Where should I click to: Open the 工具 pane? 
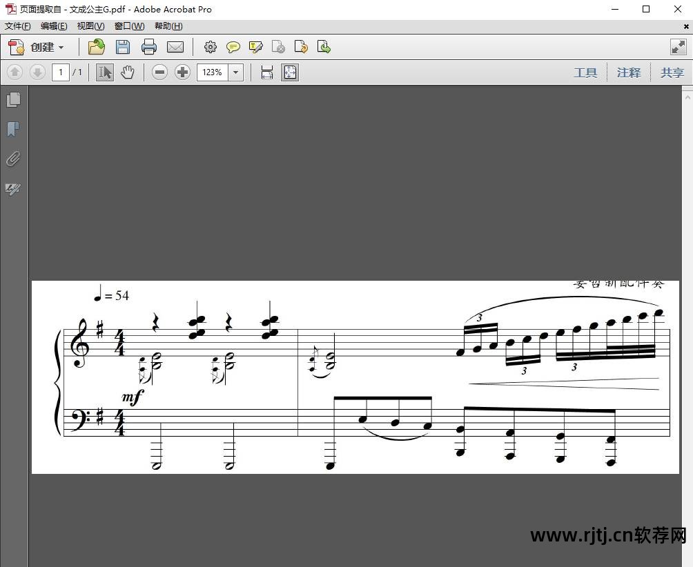point(585,72)
